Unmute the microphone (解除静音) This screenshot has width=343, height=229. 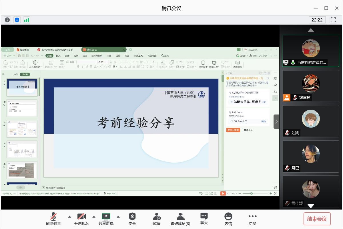pyautogui.click(x=53, y=219)
